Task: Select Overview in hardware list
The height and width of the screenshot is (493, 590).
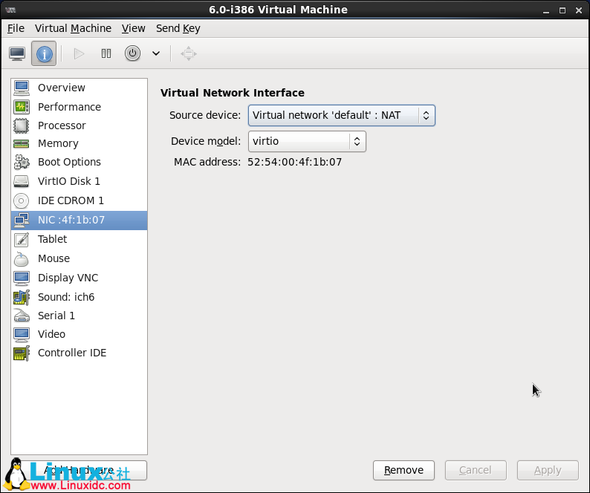Action: [x=79, y=88]
